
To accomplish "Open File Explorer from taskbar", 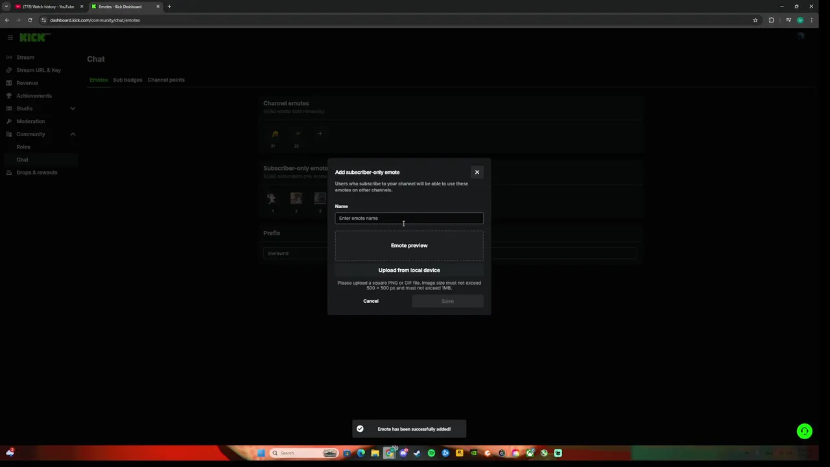I will coord(375,453).
